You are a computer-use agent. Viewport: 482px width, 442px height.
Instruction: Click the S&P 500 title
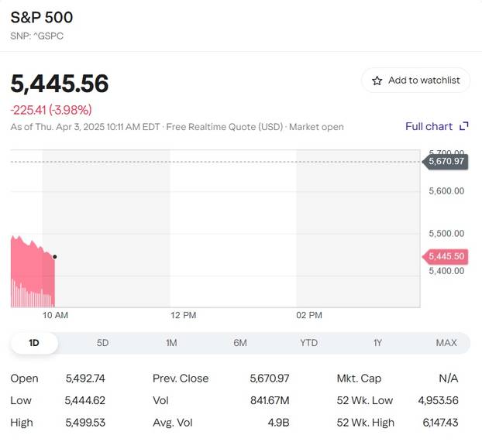coord(42,17)
